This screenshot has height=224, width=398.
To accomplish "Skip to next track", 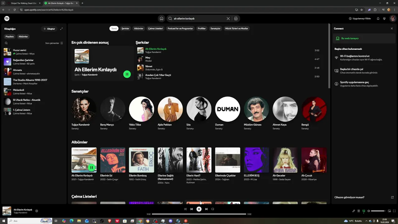I will (x=206, y=209).
